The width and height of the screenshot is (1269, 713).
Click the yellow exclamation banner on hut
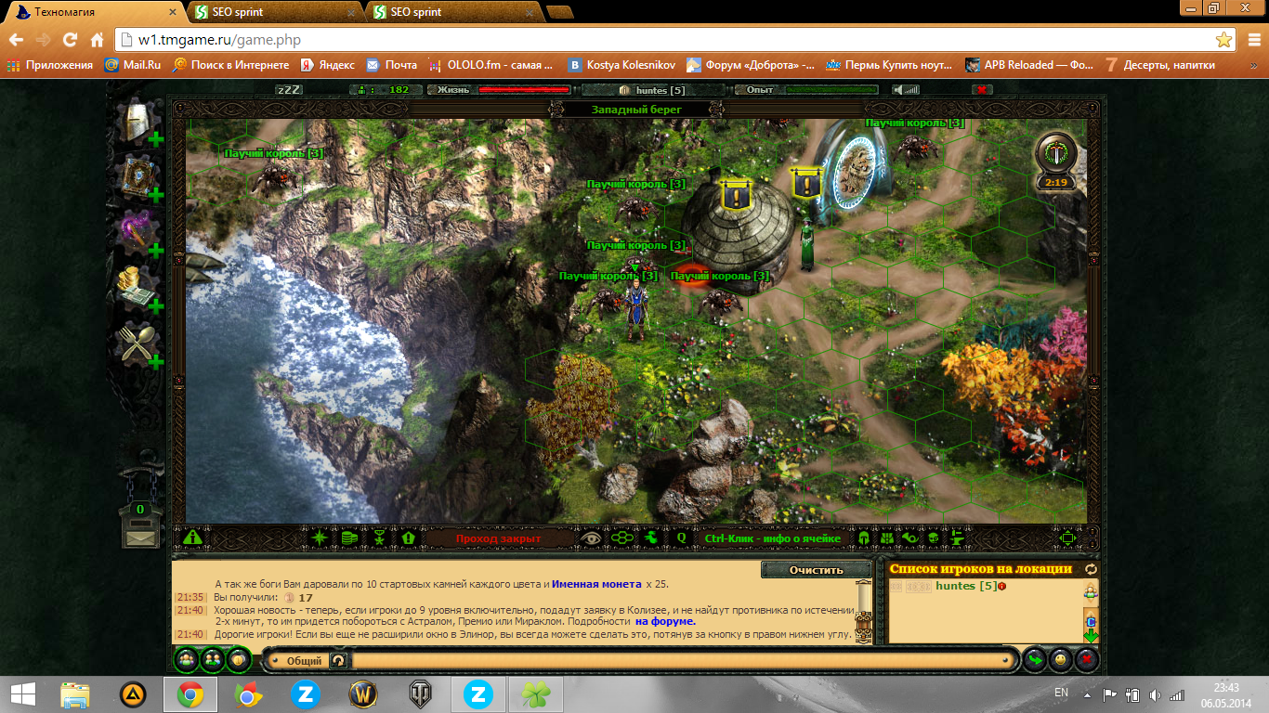[x=737, y=194]
